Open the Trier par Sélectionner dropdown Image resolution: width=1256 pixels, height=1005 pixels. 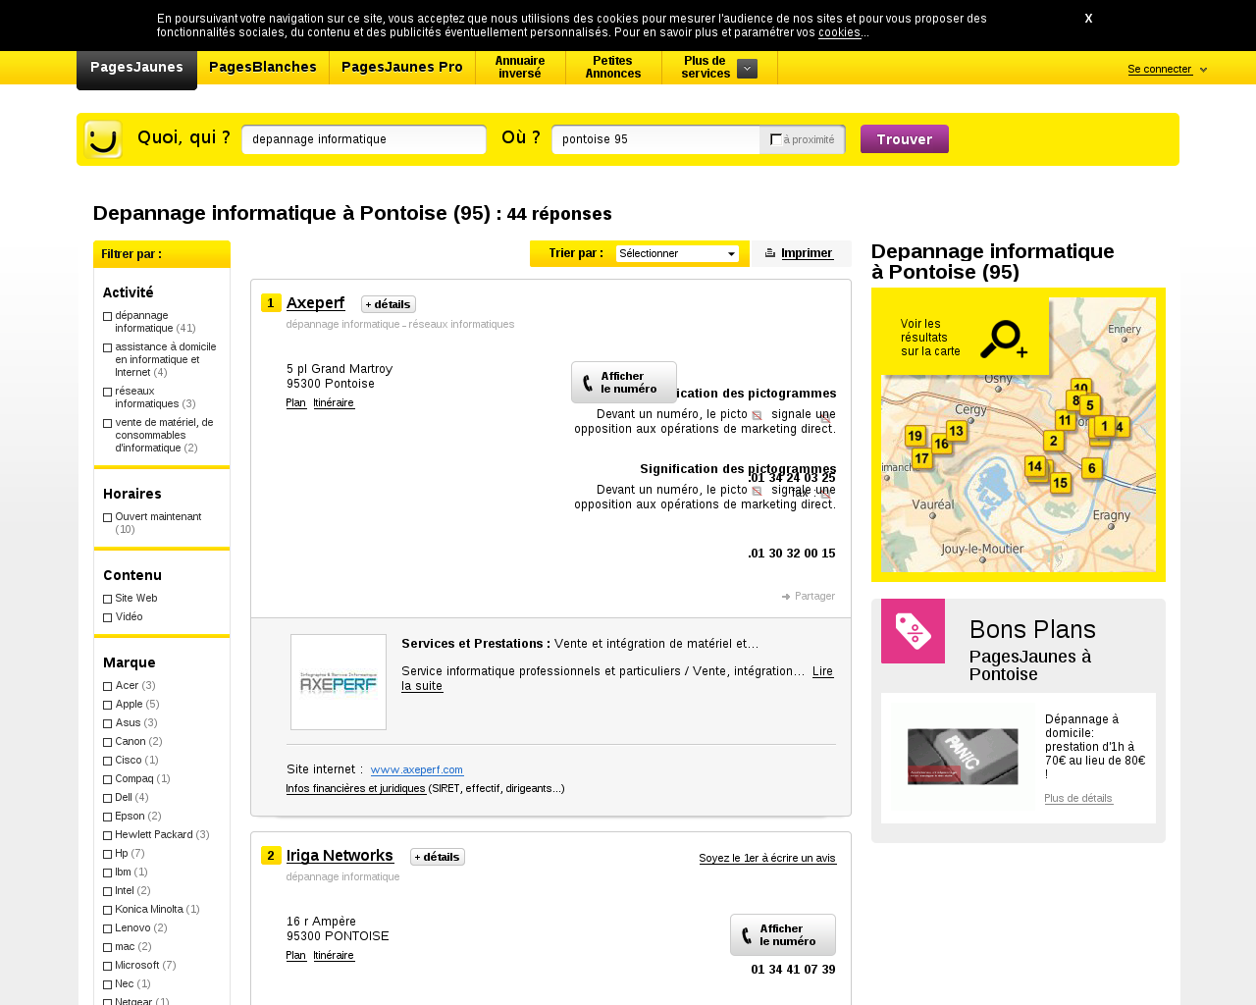677,253
